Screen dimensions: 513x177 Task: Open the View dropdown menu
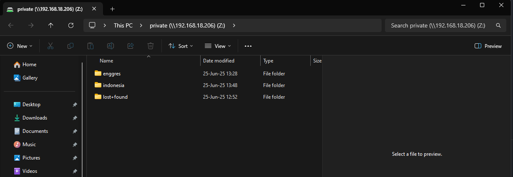(x=217, y=46)
